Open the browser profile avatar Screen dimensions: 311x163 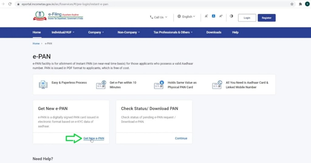pos(307,4)
